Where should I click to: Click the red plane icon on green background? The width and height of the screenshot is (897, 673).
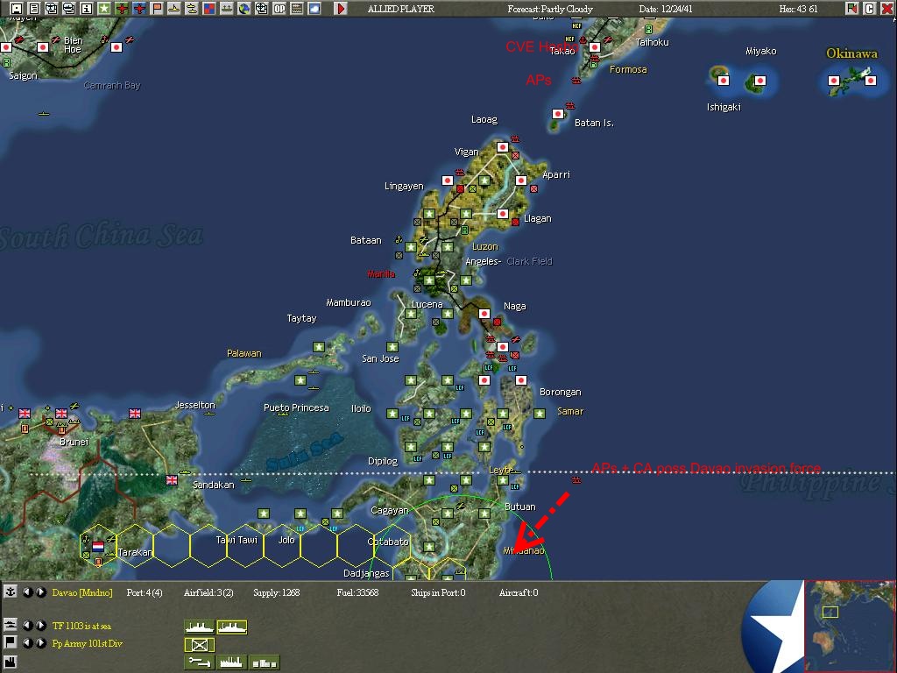point(121,9)
